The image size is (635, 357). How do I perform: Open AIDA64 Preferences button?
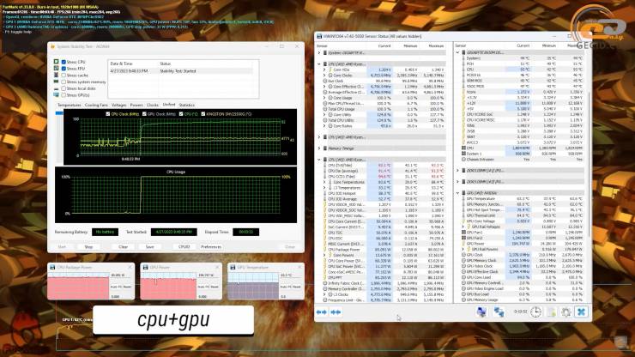click(x=211, y=247)
